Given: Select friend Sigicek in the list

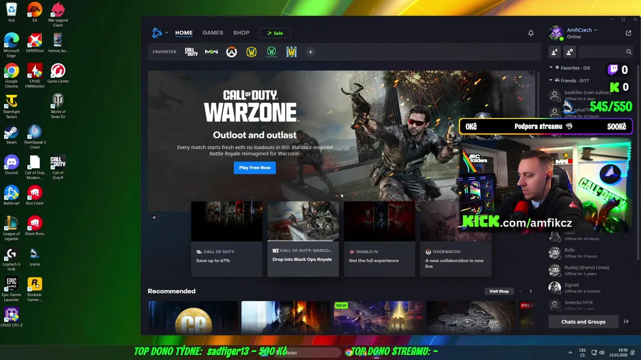Looking at the screenshot, I should pyautogui.click(x=591, y=287).
